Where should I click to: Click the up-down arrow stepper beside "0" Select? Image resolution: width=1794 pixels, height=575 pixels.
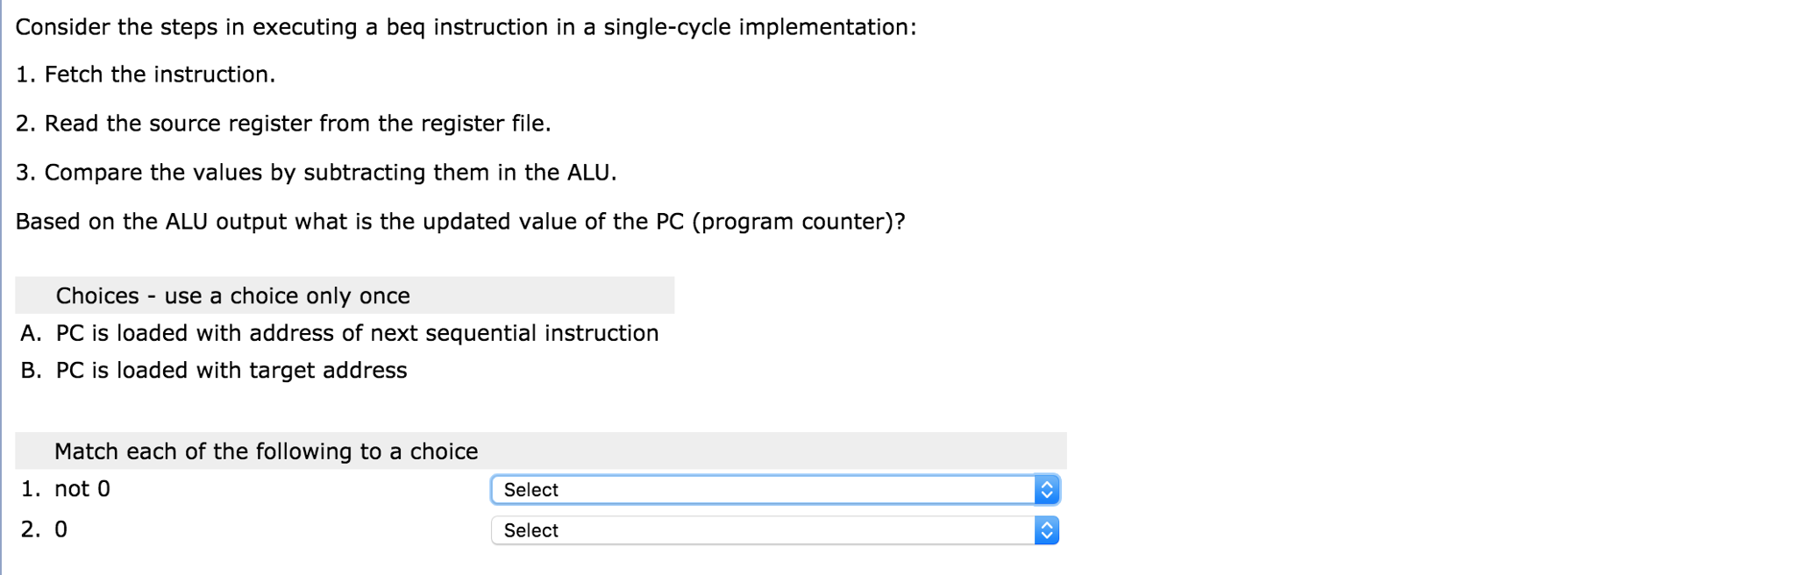click(1049, 530)
